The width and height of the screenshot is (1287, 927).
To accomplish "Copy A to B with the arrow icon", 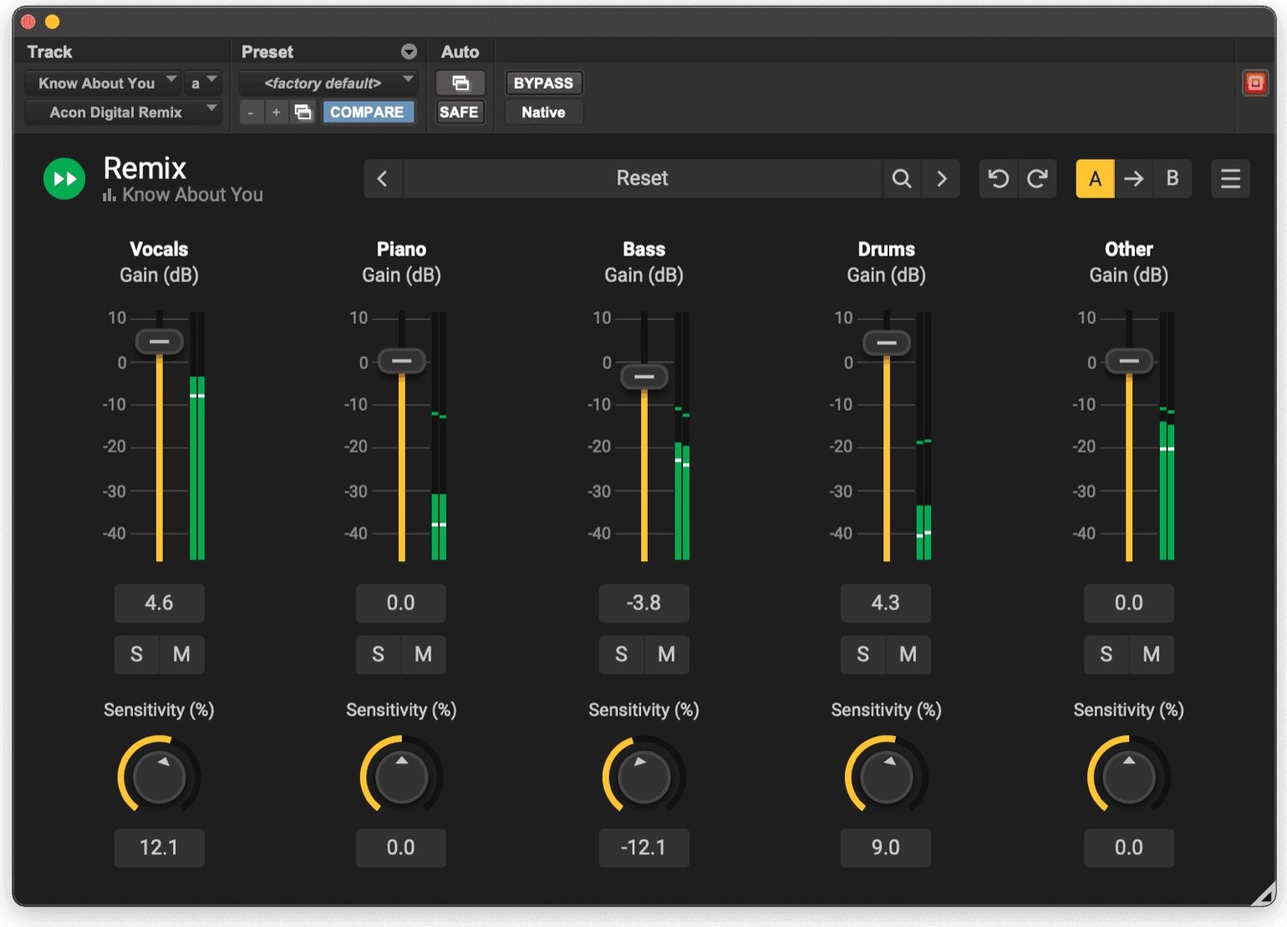I will (1134, 179).
